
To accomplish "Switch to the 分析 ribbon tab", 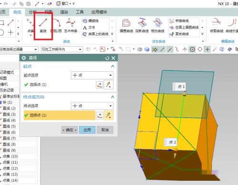I will coord(33,12).
